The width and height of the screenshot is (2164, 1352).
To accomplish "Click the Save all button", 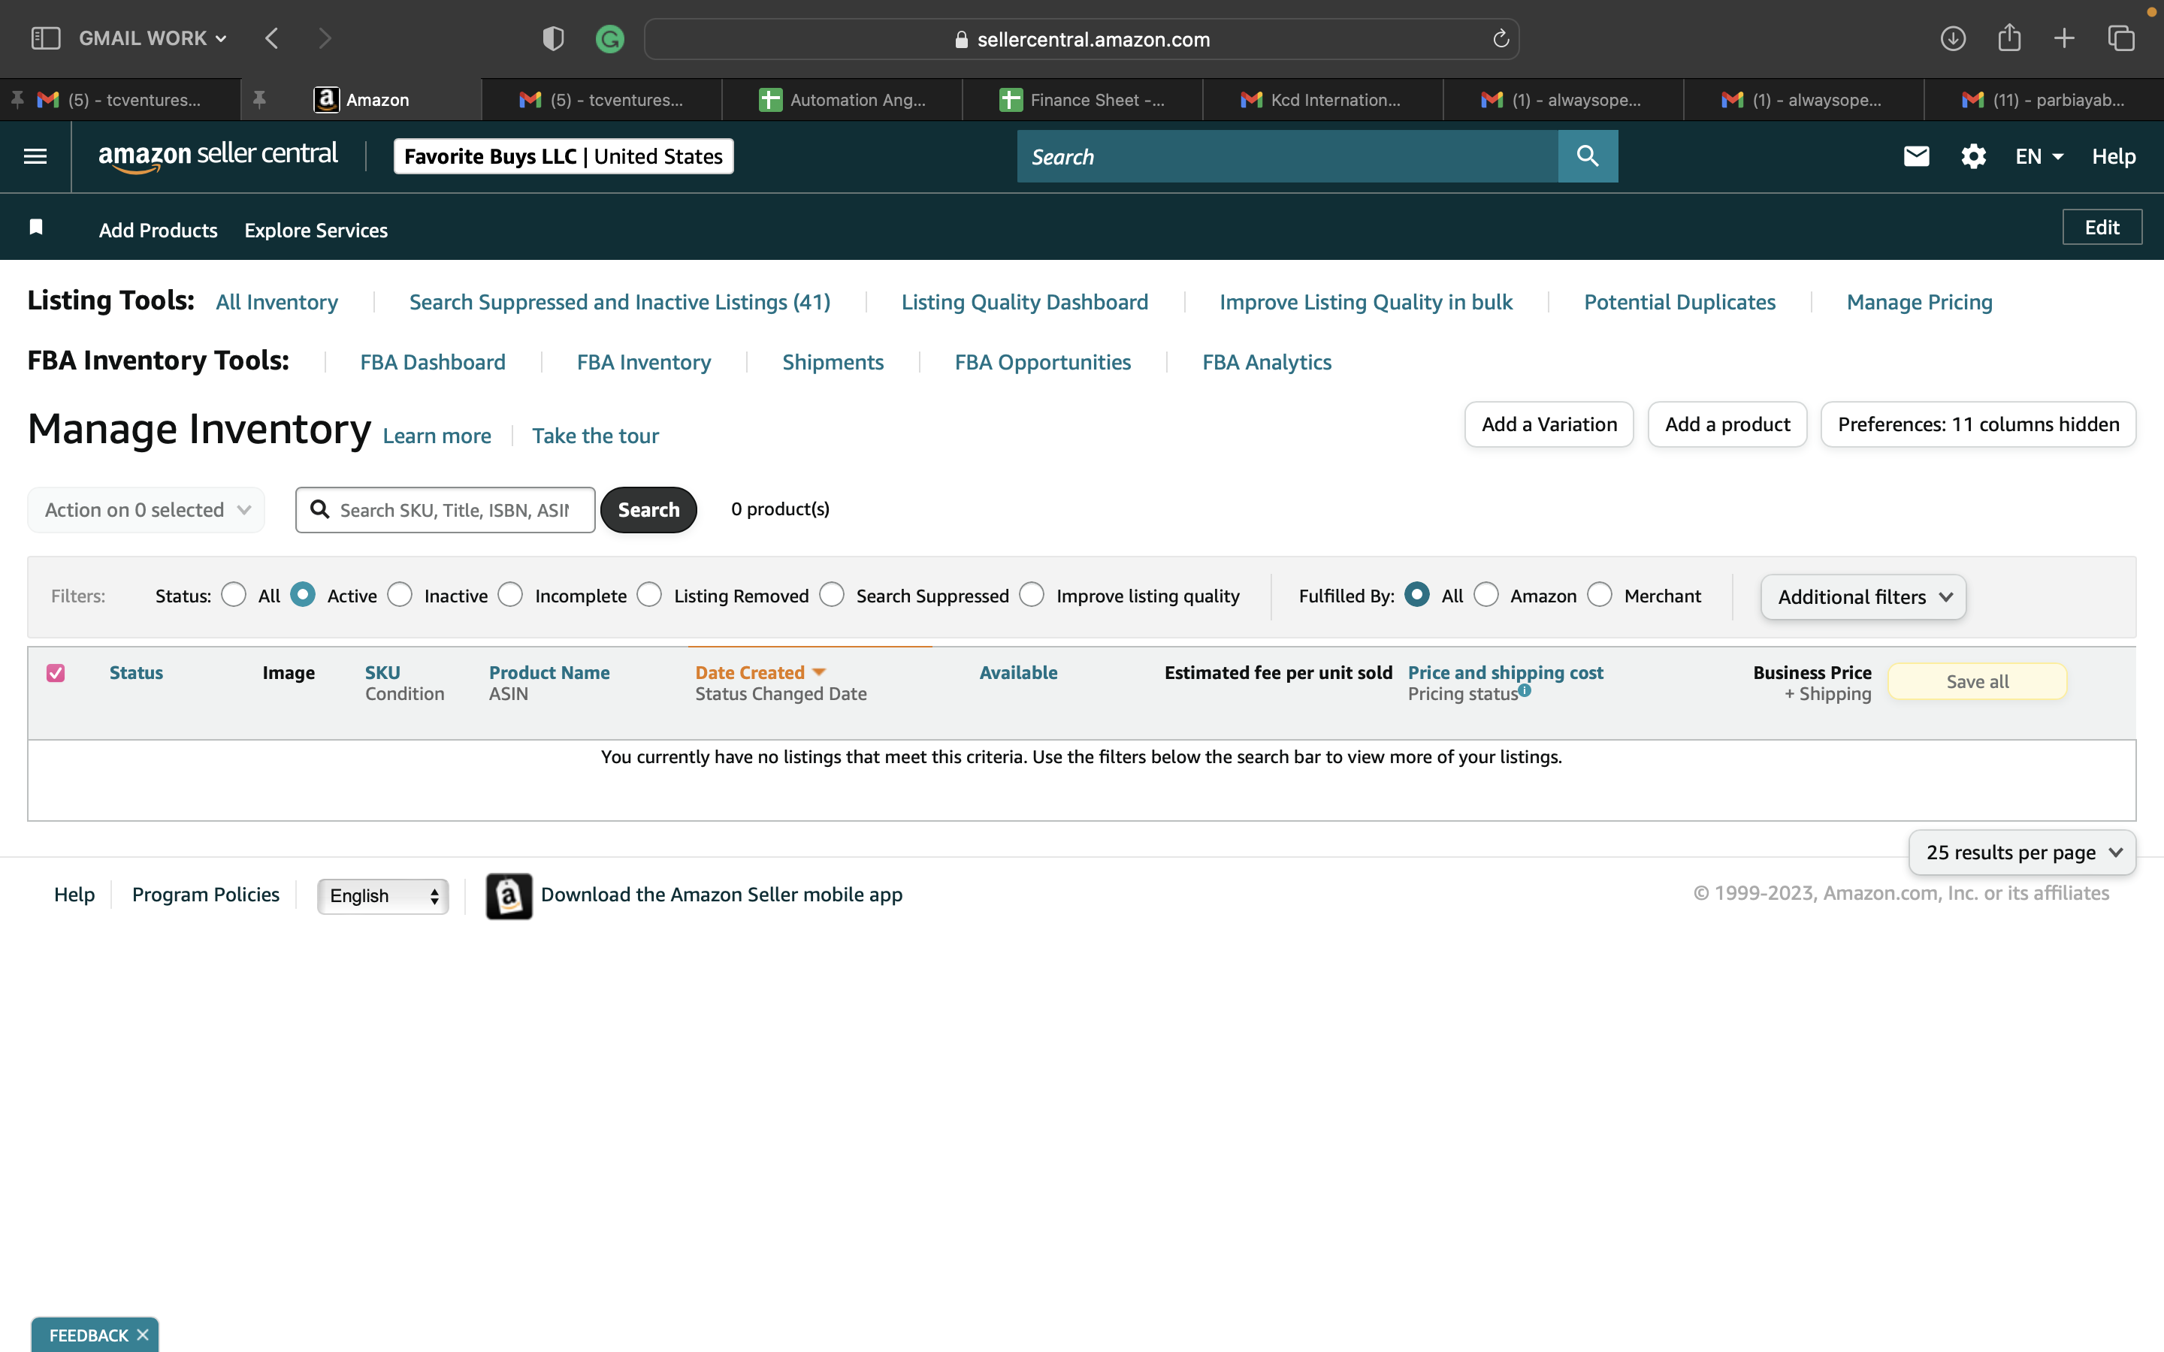I will (x=1977, y=681).
